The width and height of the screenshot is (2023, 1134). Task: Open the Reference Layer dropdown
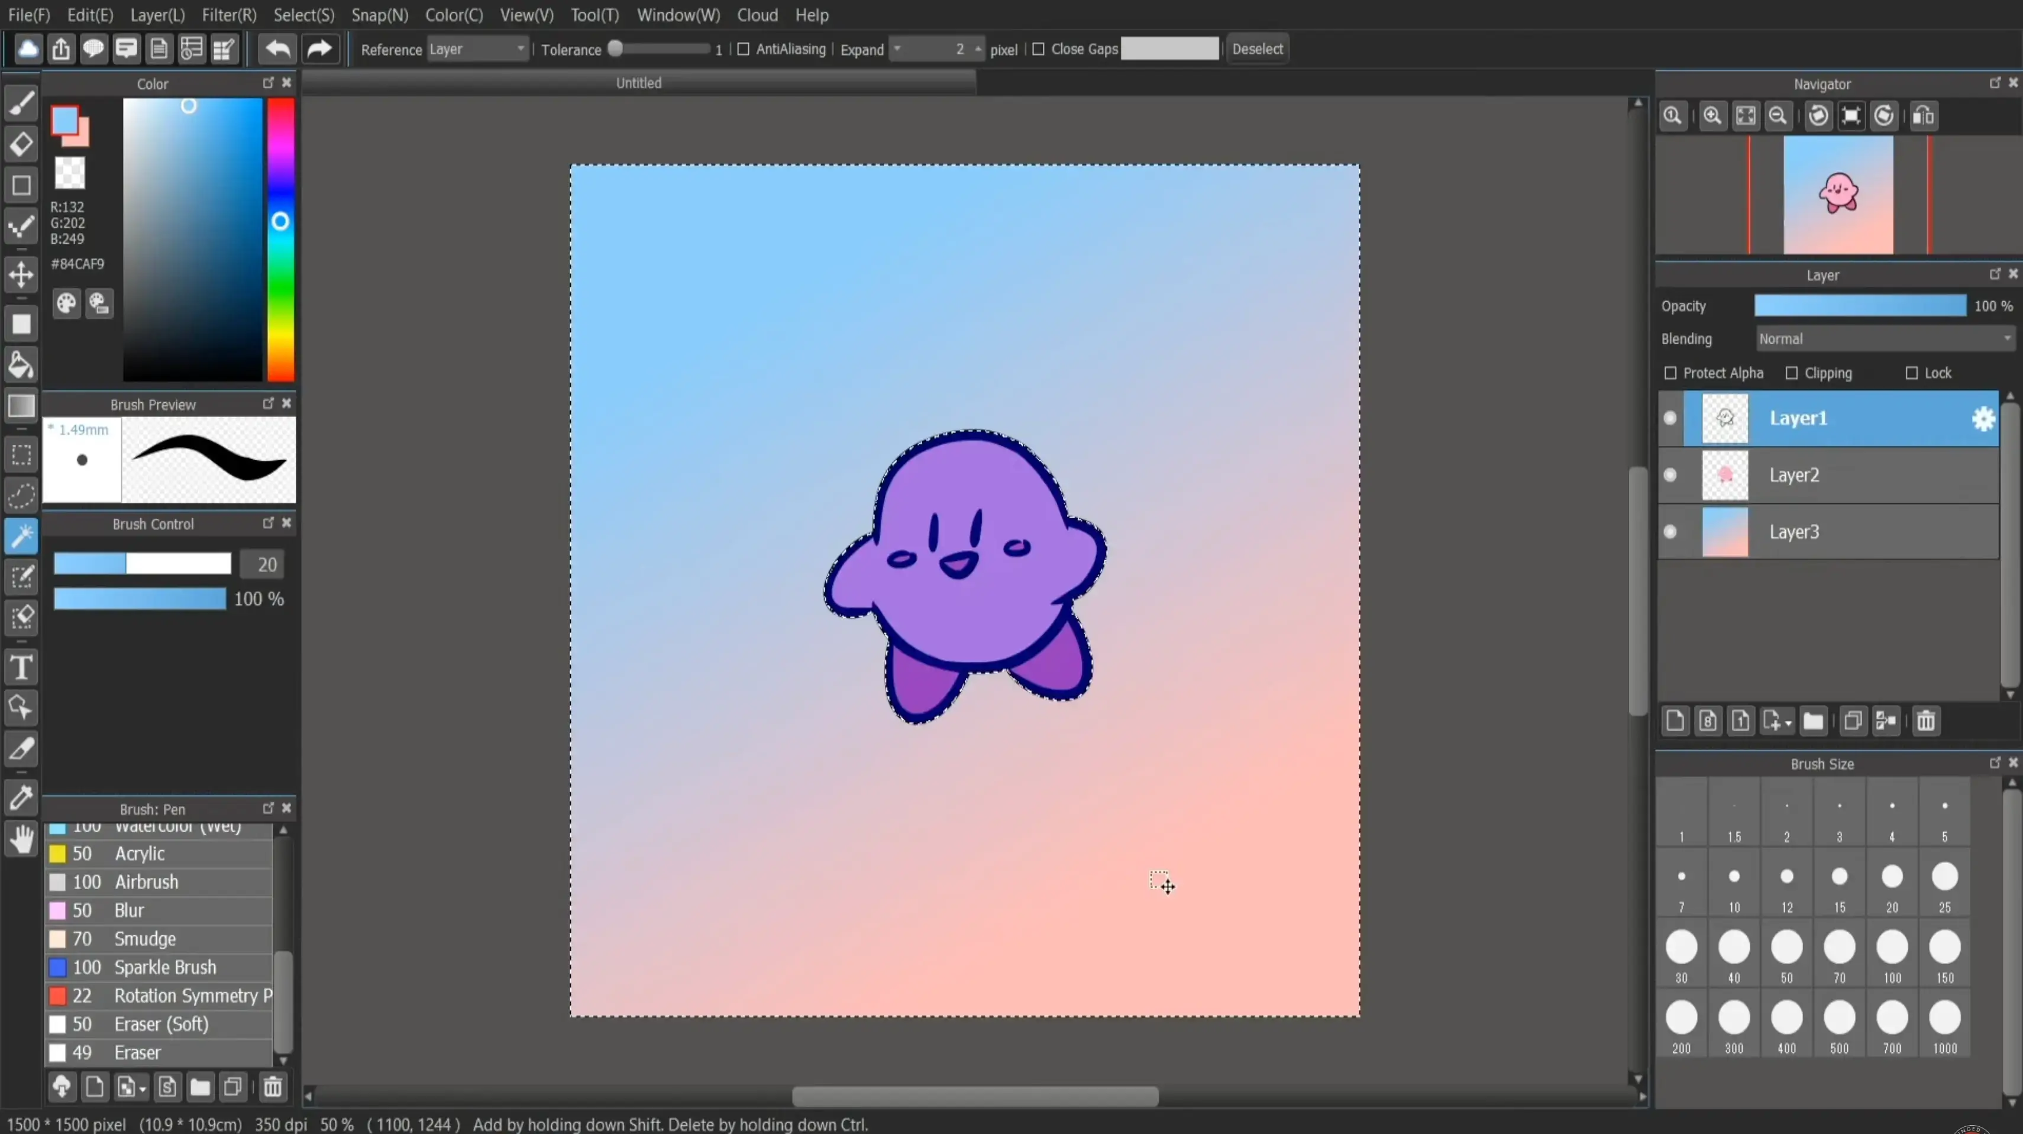click(x=477, y=50)
